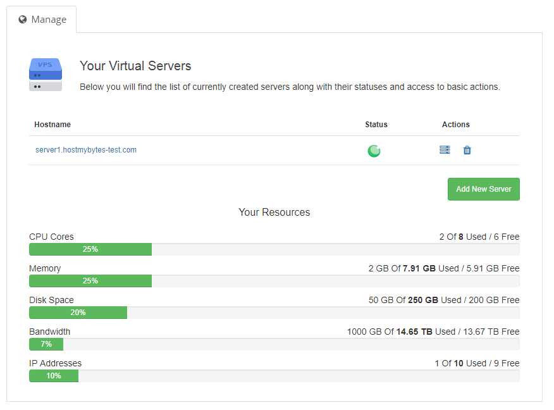Select the Disk Space 20% progress bar
The image size is (554, 410).
tap(78, 313)
